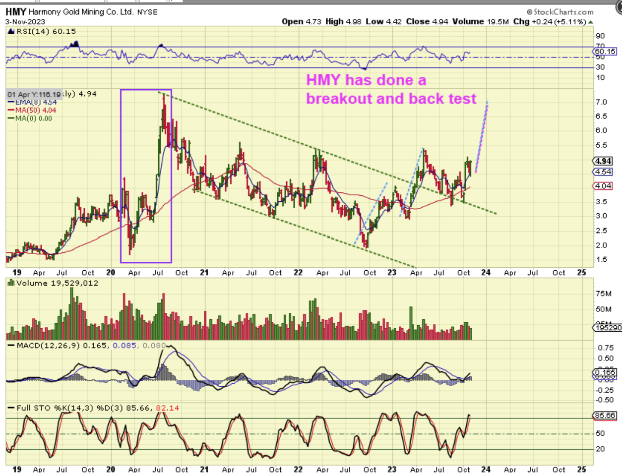Click year 24 on the price panel time axis
Screen dimensions: 622x473
point(486,272)
